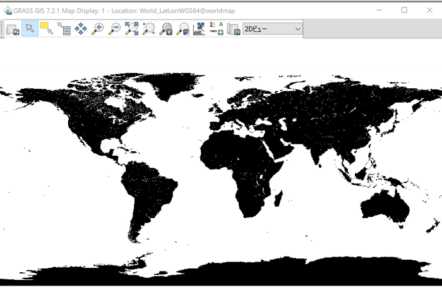Open the Add map elements menu
The image size is (442, 288).
click(217, 29)
